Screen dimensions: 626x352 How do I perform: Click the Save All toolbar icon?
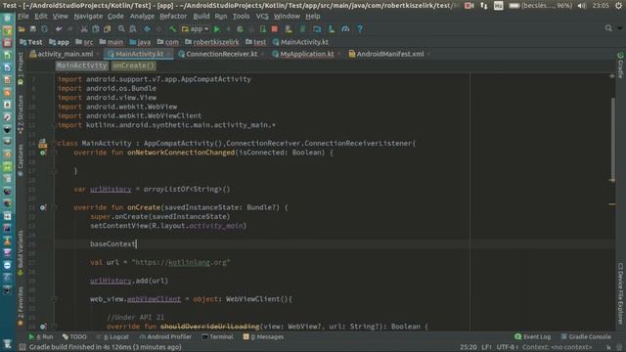click(33, 28)
